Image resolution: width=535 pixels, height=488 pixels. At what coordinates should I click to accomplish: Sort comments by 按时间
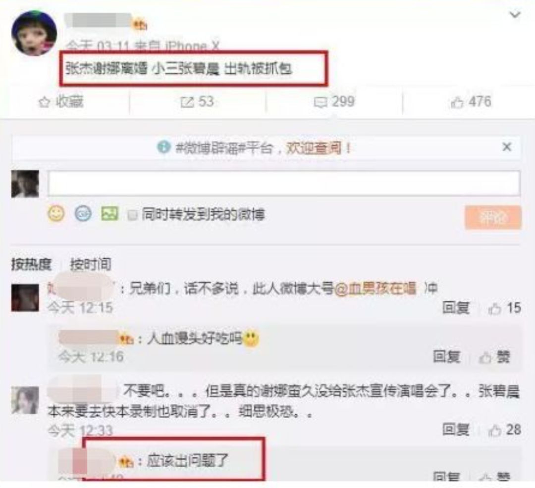(x=91, y=264)
